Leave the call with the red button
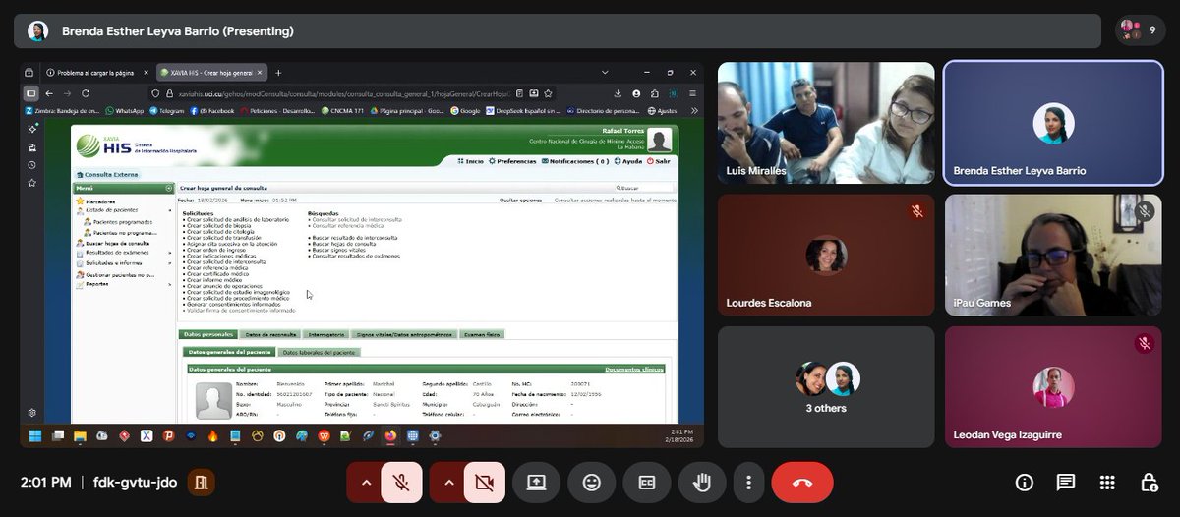Viewport: 1180px width, 517px height. (802, 483)
